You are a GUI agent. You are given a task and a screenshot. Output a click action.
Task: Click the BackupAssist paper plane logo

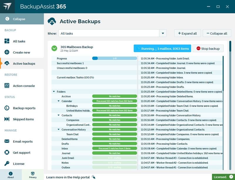(x=7, y=6)
